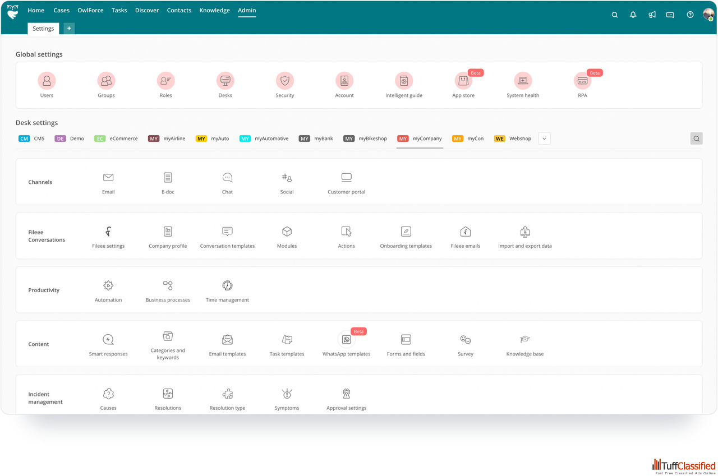Open the Actions icon
The image size is (718, 476).
347,232
